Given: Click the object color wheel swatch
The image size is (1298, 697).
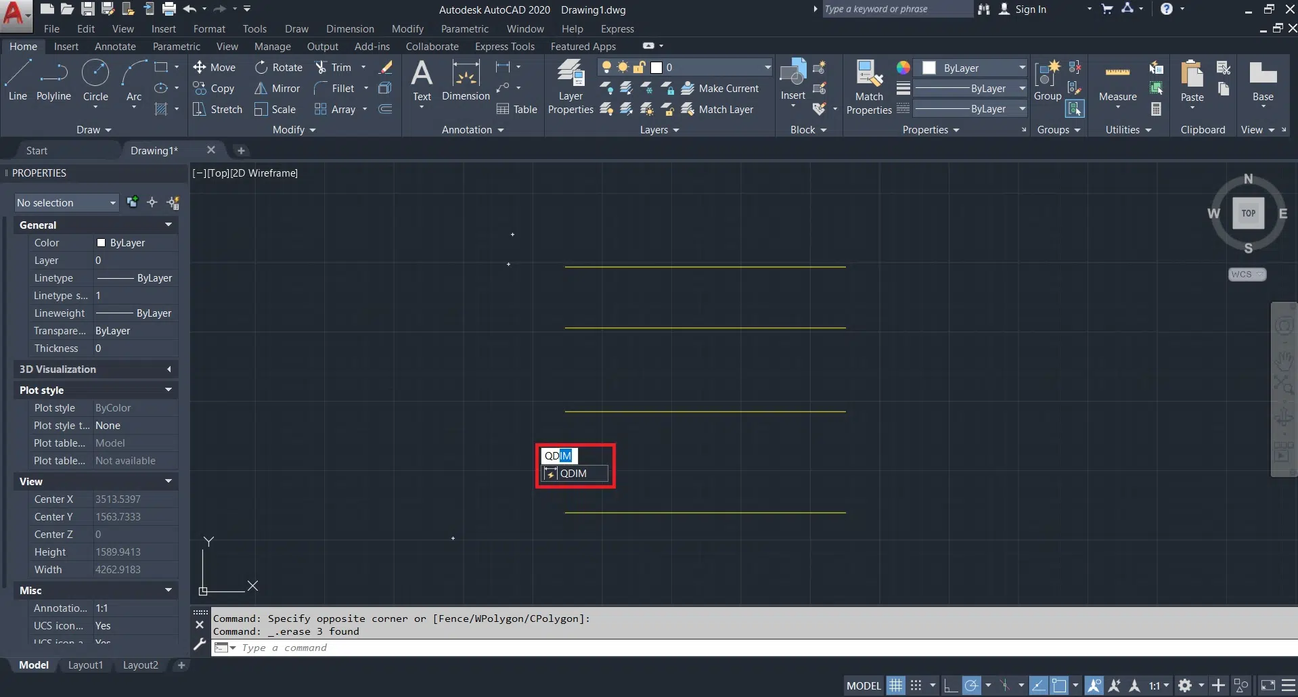Looking at the screenshot, I should (903, 68).
